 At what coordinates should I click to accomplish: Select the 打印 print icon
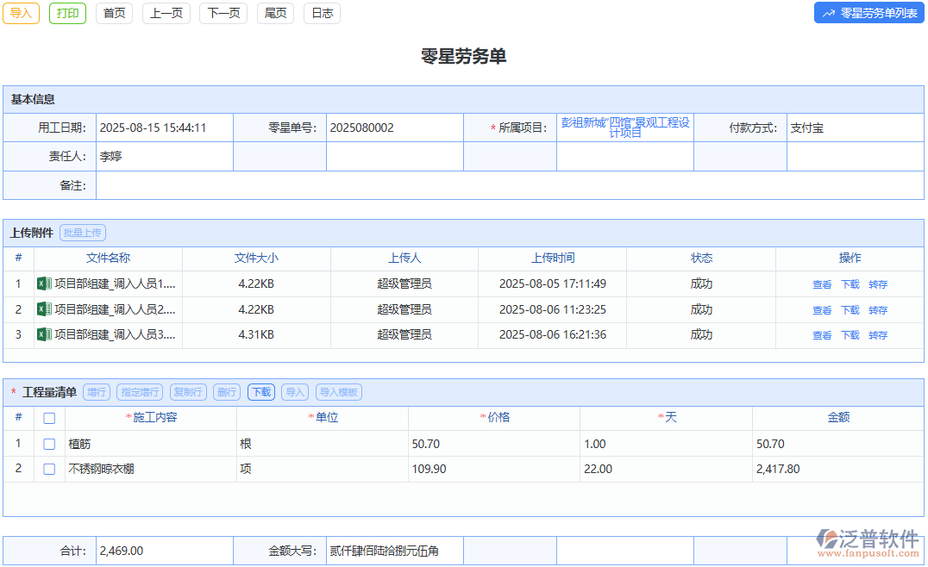67,14
